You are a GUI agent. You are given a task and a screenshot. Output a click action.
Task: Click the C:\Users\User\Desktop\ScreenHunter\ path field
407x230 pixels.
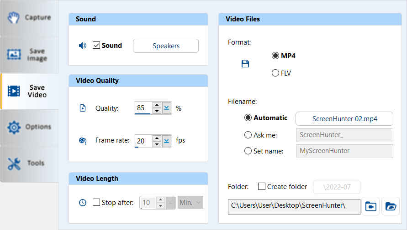[x=294, y=207]
